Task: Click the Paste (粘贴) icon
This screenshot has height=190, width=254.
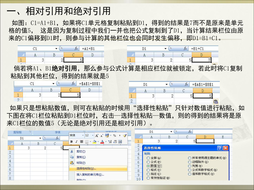Action: click(72, 163)
